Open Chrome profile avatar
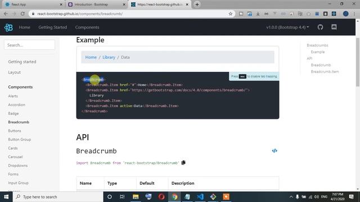Screen dimensions: 360x202 (345, 13)
